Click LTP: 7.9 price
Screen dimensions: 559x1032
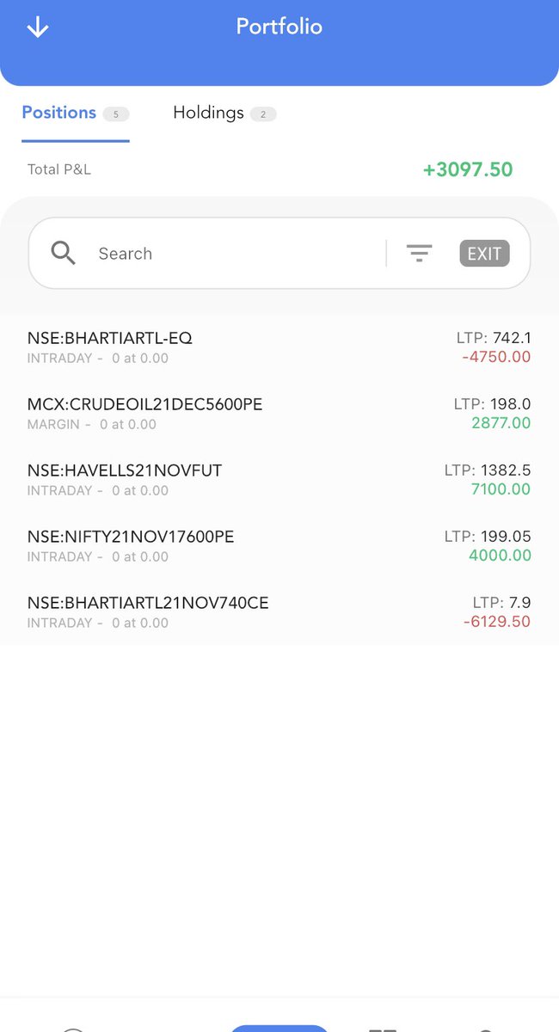click(x=502, y=603)
